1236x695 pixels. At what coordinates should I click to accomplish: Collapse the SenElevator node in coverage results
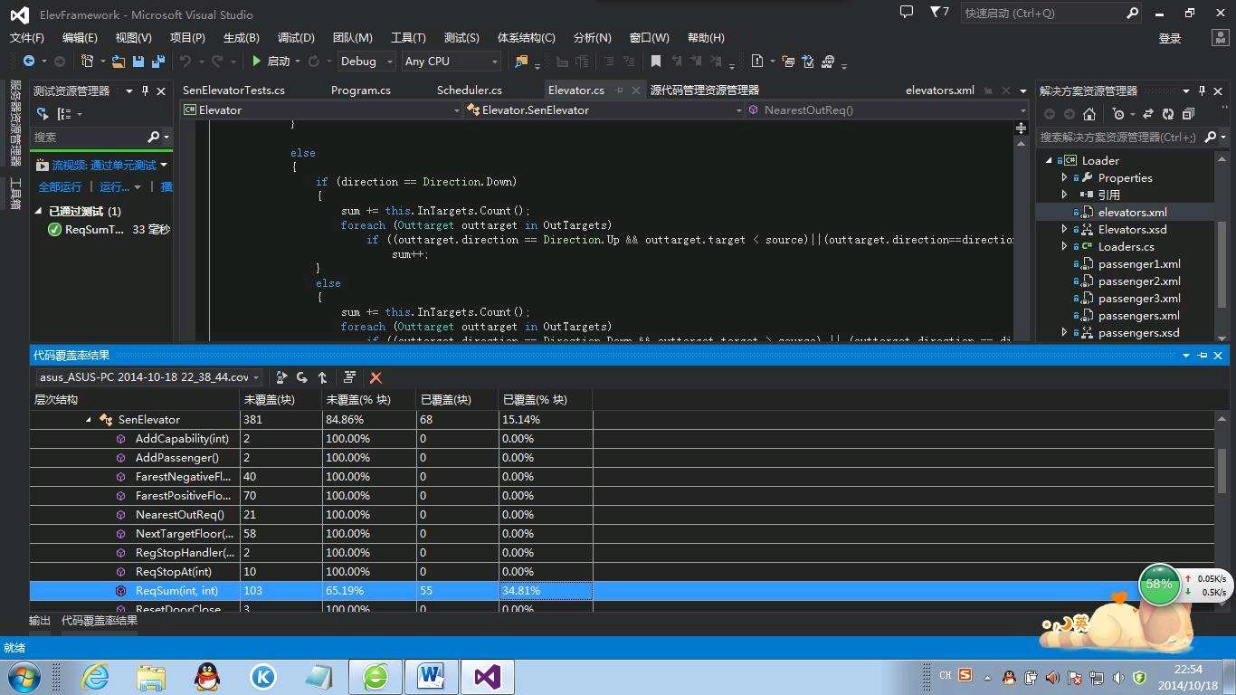point(89,420)
